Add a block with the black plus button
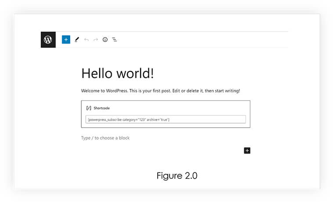Viewport: 333px width, 202px height. 247,151
